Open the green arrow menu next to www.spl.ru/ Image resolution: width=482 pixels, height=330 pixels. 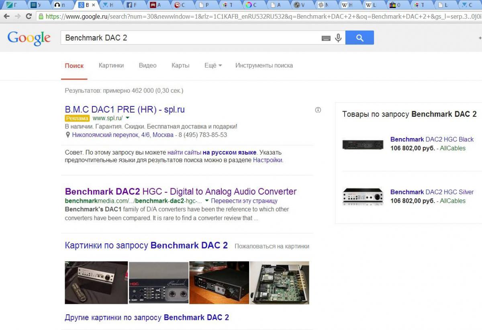coord(127,118)
